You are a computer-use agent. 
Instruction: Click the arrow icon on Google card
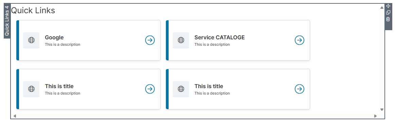click(150, 40)
